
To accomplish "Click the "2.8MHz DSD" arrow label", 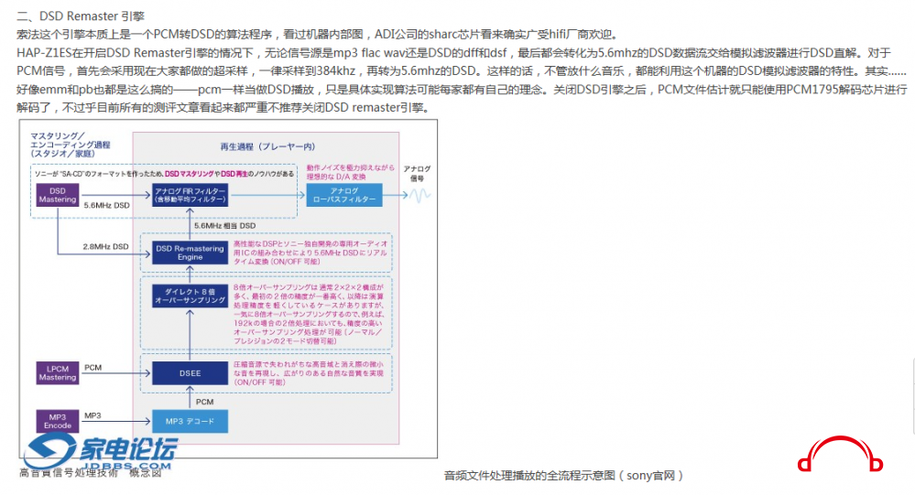I will tap(105, 247).
